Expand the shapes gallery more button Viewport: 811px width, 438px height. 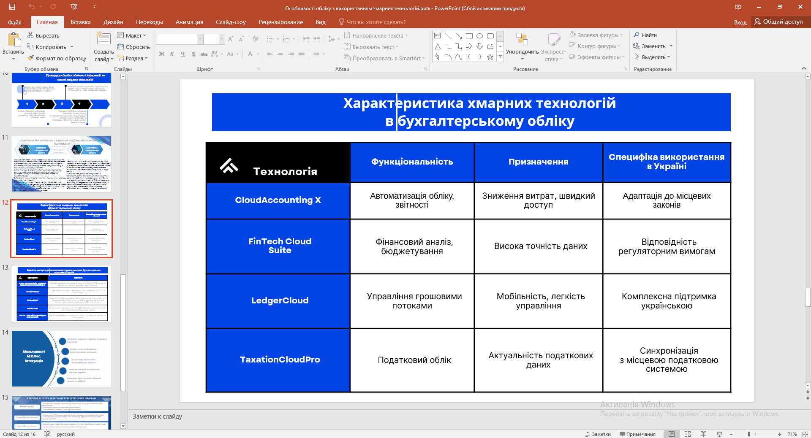[501, 57]
